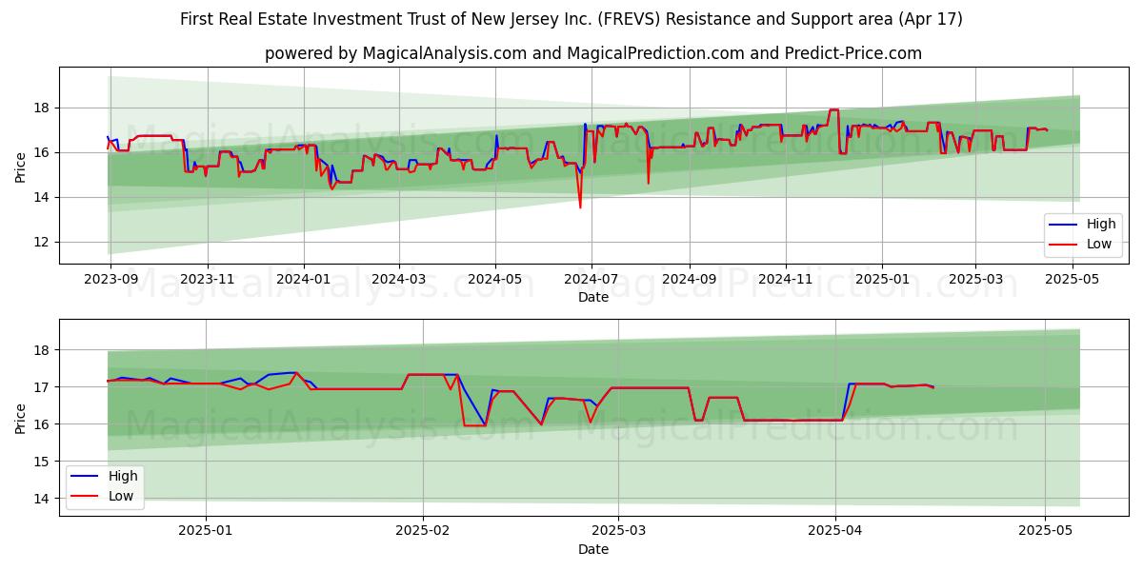Click the '2024-03' tick label on the top chart

point(398,281)
